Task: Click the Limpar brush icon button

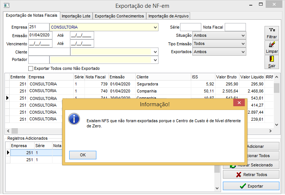Action: (272, 47)
